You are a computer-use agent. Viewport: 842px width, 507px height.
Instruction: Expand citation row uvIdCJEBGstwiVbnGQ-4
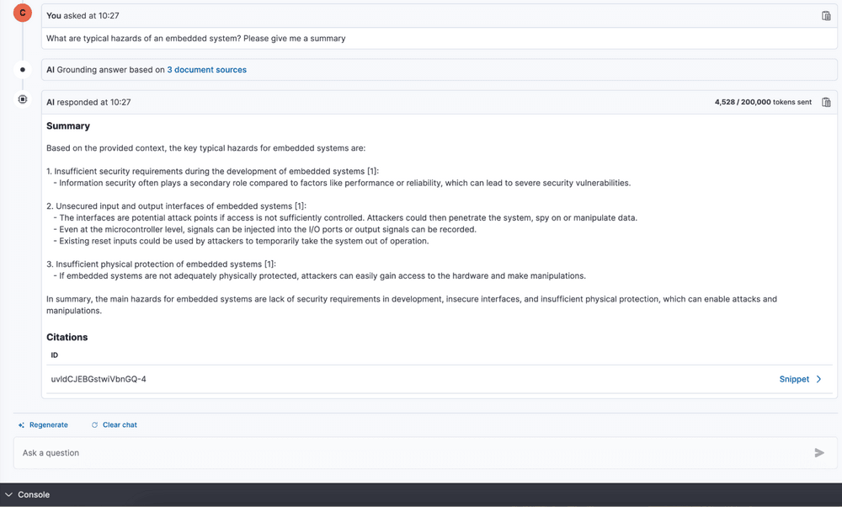point(99,379)
